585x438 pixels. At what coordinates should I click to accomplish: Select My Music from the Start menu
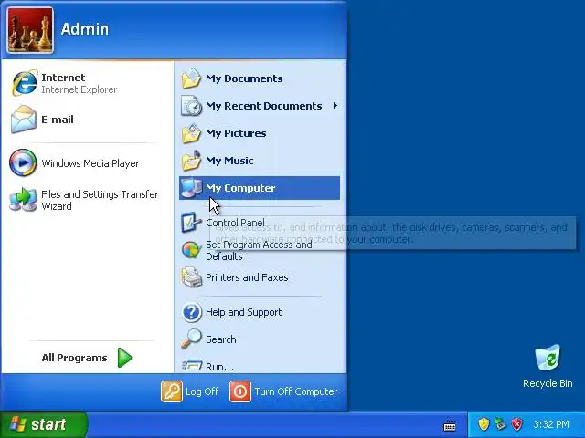(x=260, y=161)
